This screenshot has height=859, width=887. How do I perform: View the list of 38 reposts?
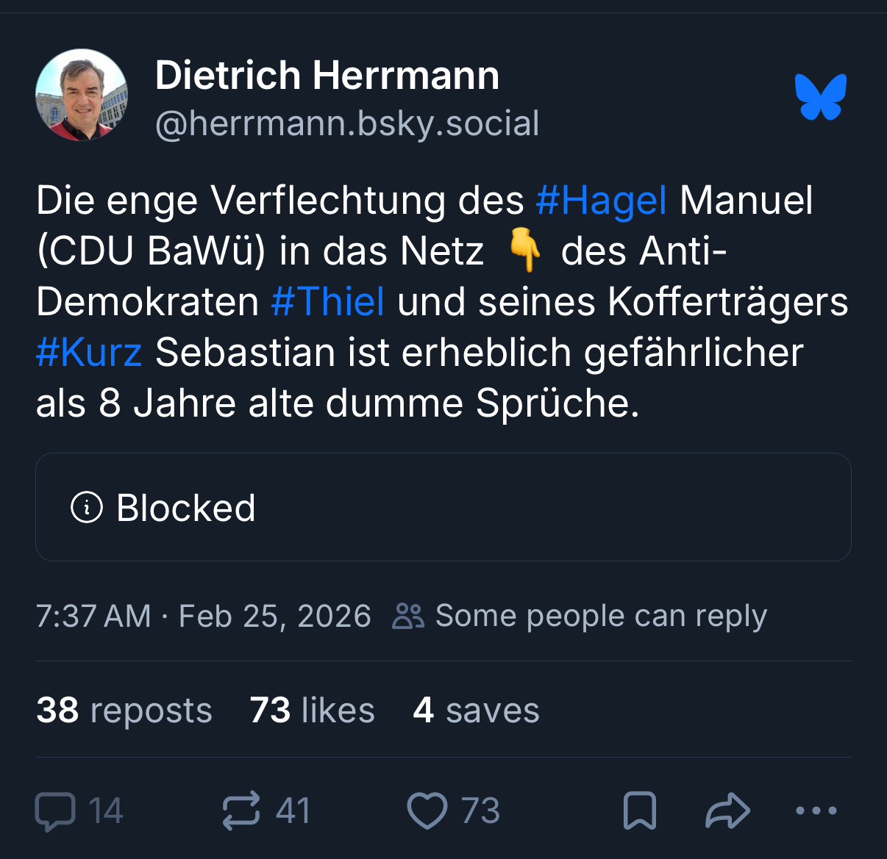pos(124,710)
